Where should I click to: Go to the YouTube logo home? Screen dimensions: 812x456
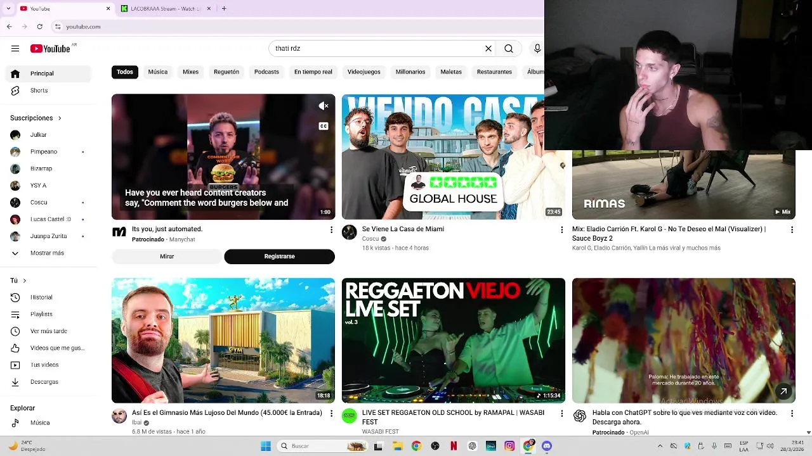click(50, 49)
